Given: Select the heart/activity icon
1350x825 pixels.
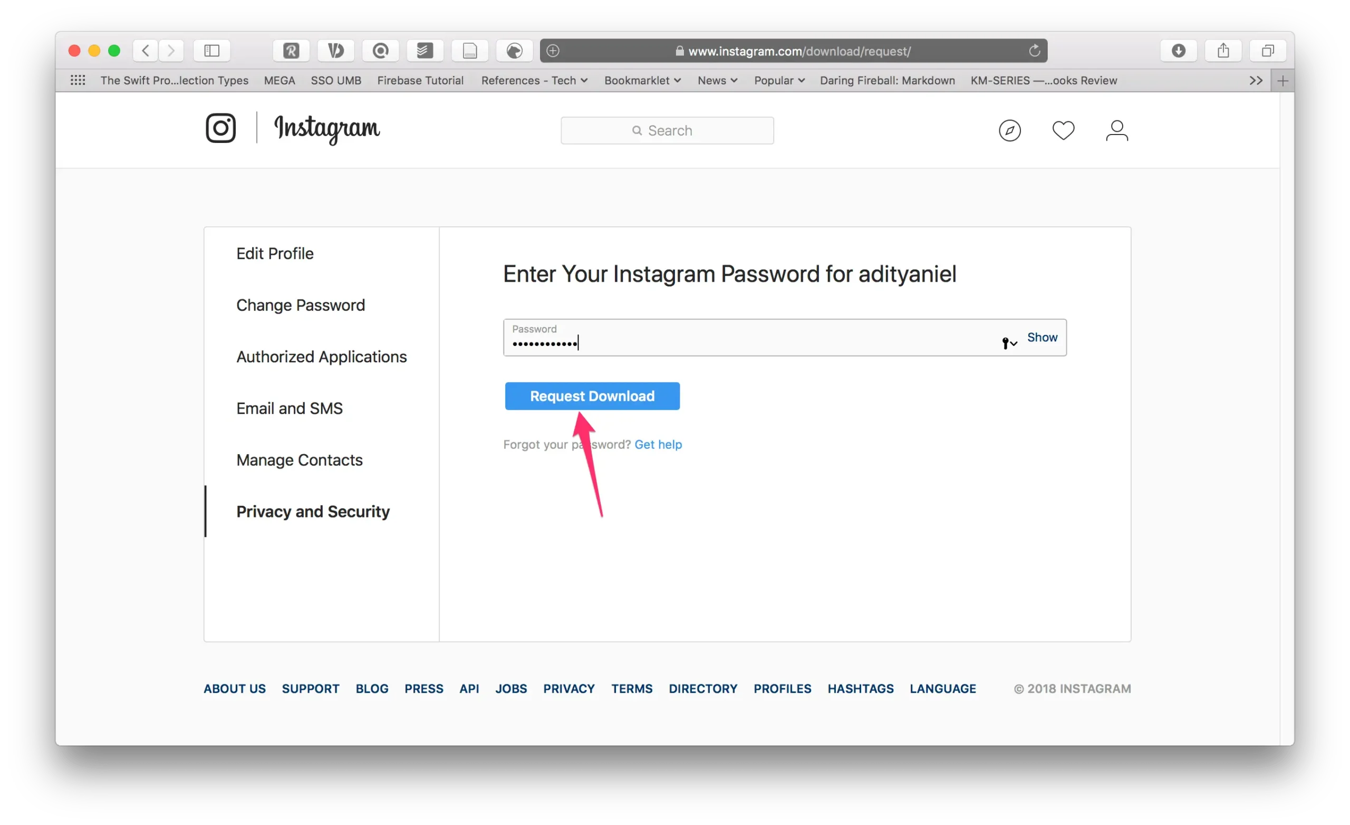Looking at the screenshot, I should click(x=1063, y=129).
